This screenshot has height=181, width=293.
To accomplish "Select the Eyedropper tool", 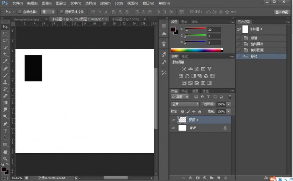I will (x=5, y=61).
